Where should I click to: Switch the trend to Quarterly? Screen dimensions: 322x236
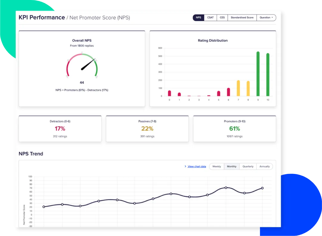248,166
